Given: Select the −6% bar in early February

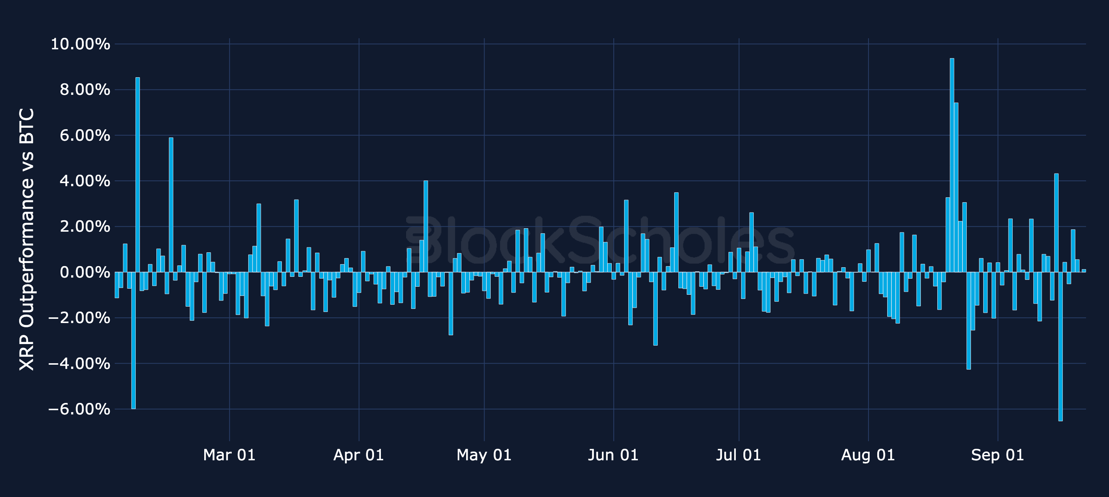Looking at the screenshot, I should pyautogui.click(x=133, y=340).
